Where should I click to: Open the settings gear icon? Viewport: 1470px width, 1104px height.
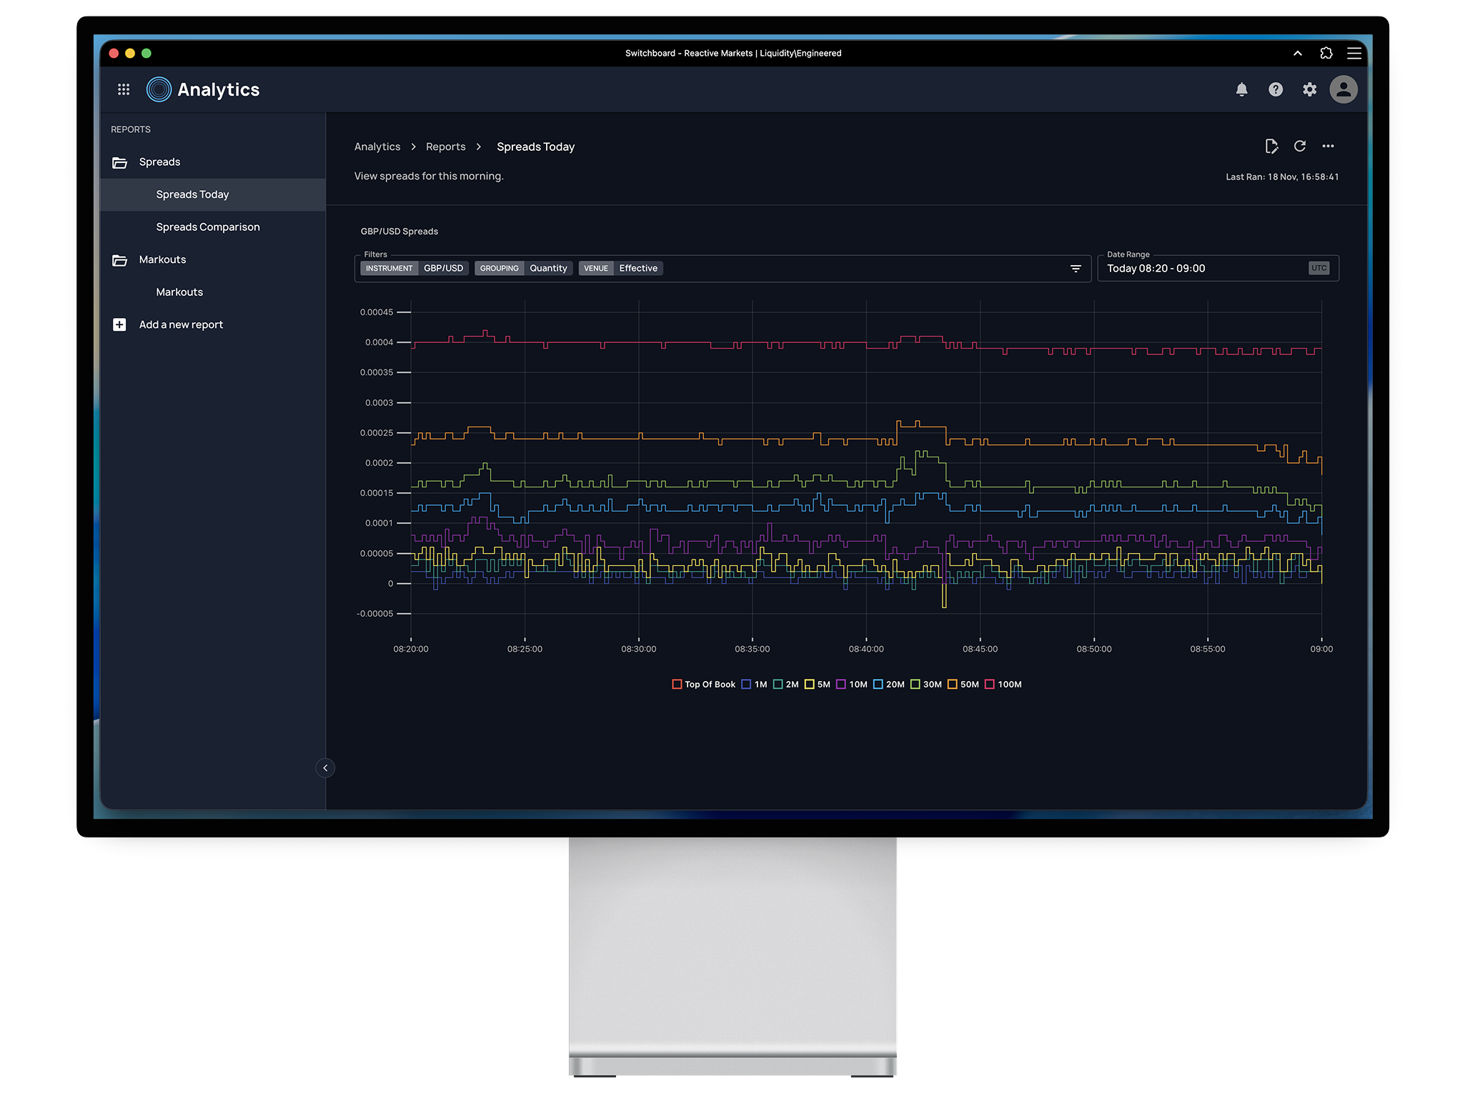(x=1309, y=89)
